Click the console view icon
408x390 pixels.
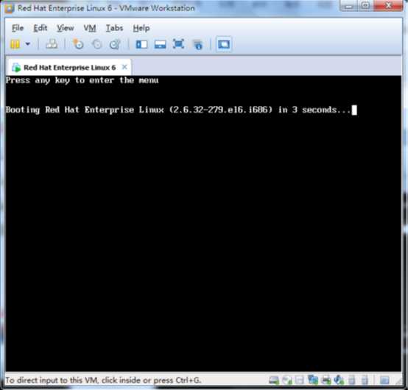[x=224, y=44]
